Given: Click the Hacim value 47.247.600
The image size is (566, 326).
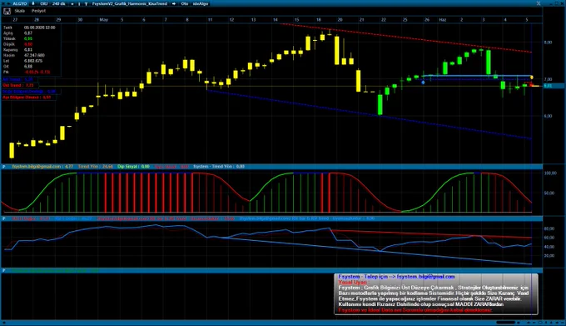Looking at the screenshot, I should 34,55.
